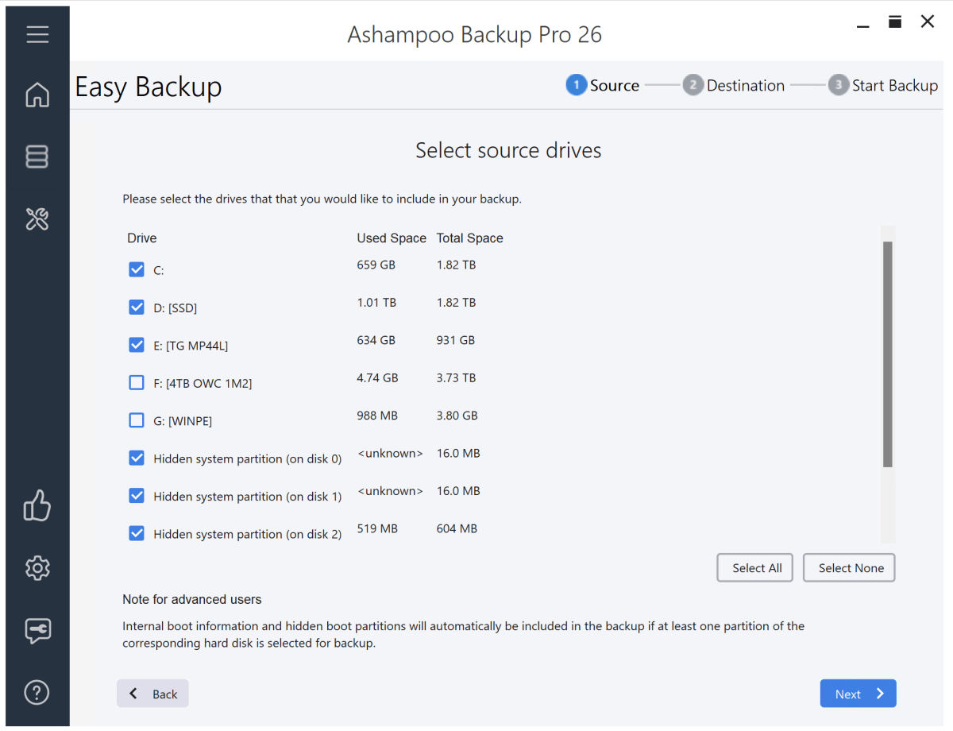Go to the Home screen icon
The height and width of the screenshot is (731, 953).
[37, 95]
